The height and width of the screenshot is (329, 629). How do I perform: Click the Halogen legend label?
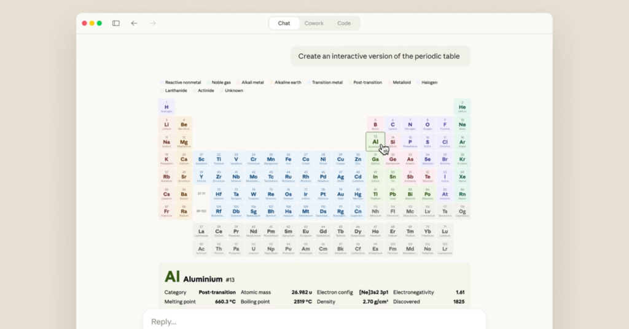(429, 82)
